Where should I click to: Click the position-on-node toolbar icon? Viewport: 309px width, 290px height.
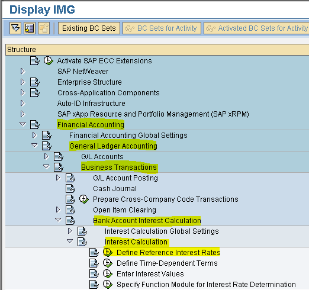coord(30,28)
